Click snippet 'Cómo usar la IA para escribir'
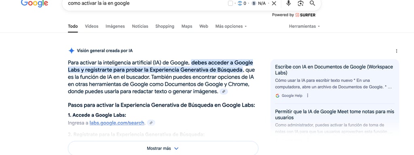This screenshot has width=414, height=155. click(x=333, y=84)
